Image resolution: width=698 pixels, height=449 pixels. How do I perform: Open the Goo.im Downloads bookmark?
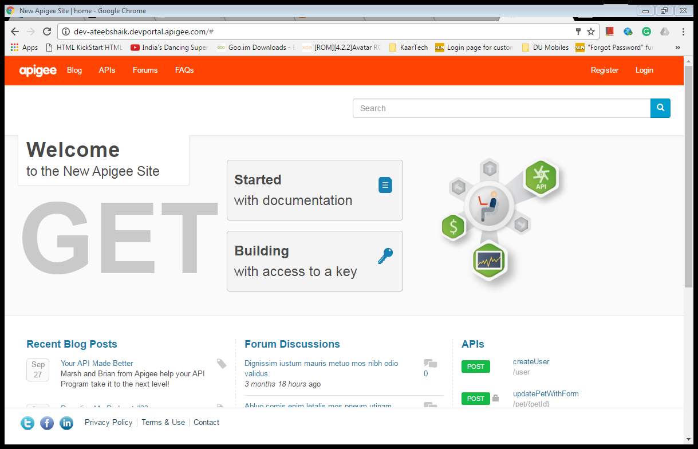256,48
